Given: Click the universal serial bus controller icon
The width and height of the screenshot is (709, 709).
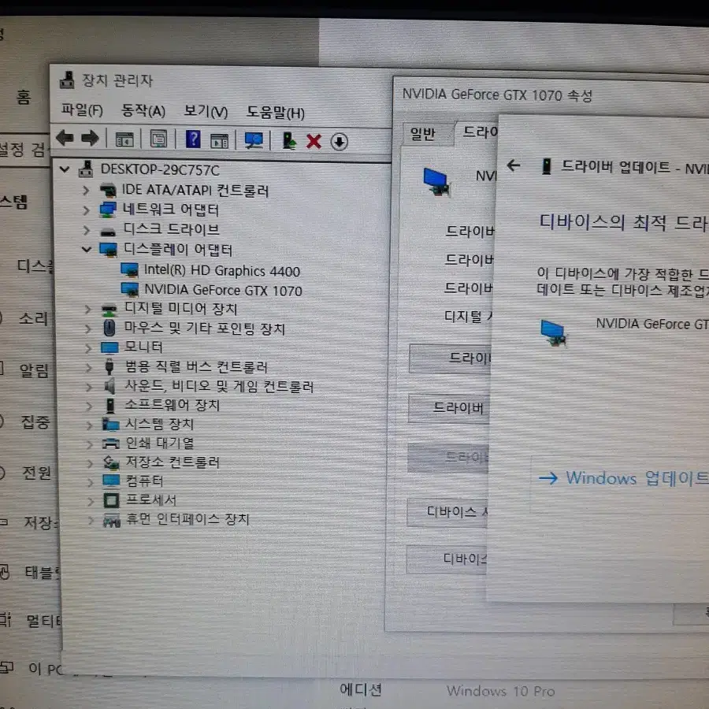Looking at the screenshot, I should 109,366.
